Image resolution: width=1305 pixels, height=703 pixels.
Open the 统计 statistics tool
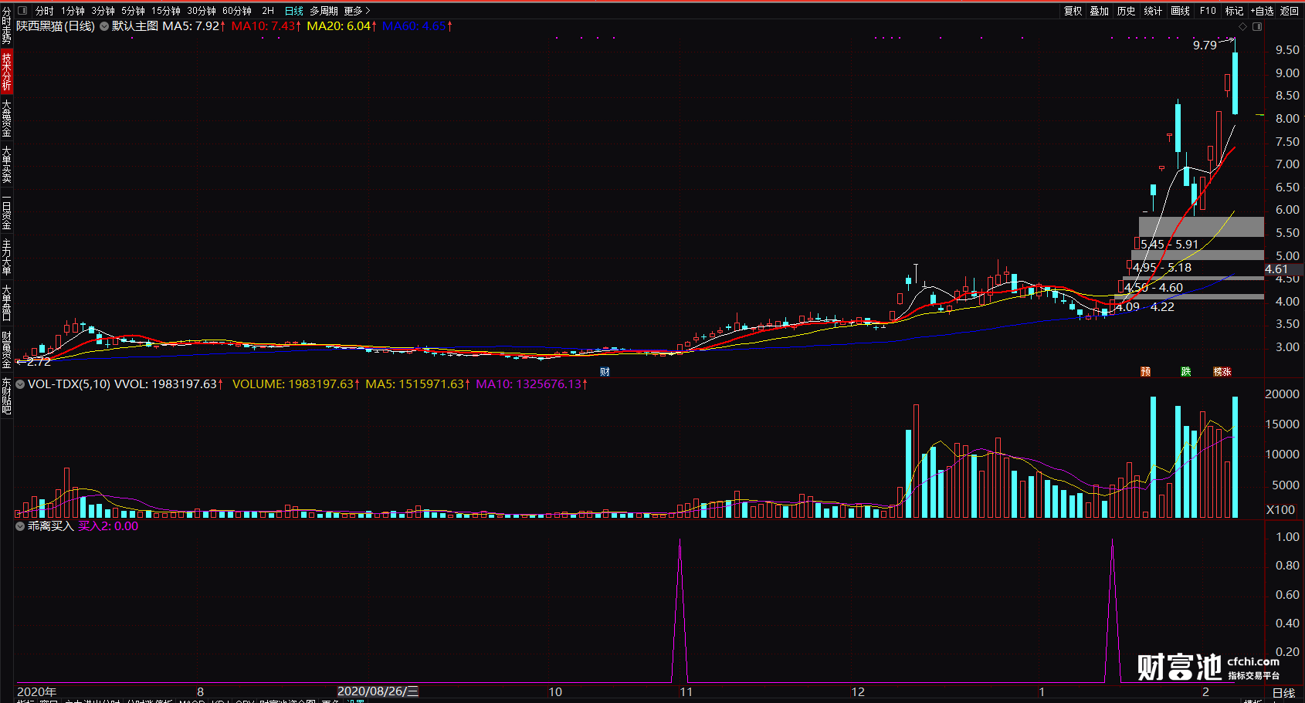[x=1153, y=11]
